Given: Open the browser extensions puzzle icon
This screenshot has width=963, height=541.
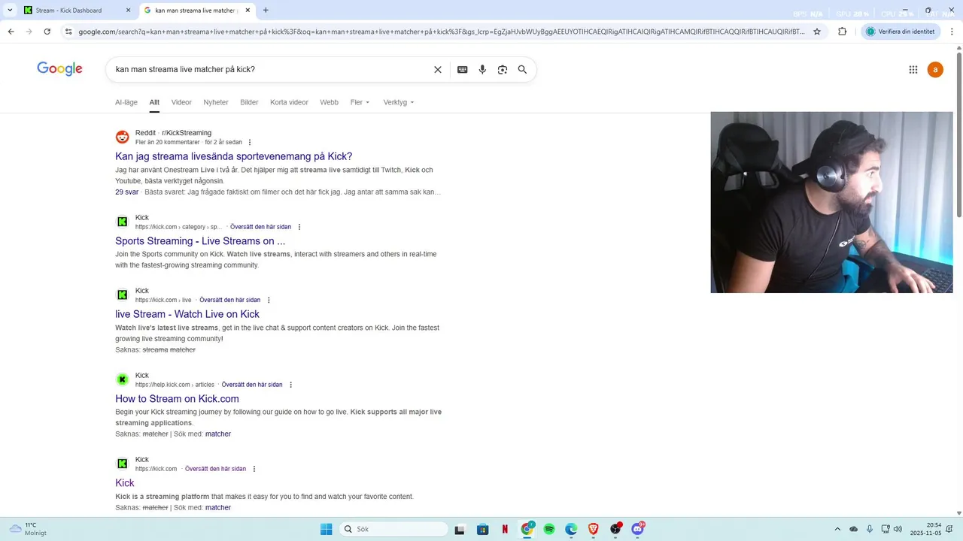Looking at the screenshot, I should (x=842, y=32).
